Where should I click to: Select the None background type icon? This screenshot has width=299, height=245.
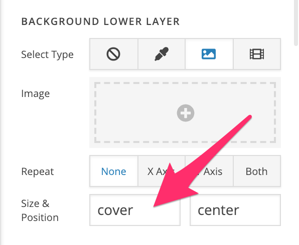click(114, 54)
